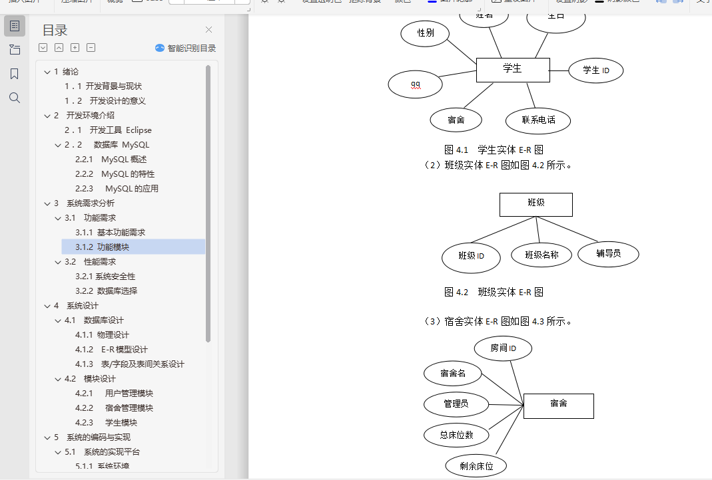Image resolution: width=712 pixels, height=480 pixels.
Task: Jump to '1.2 开发设计的意义' heading
Action: pos(105,100)
